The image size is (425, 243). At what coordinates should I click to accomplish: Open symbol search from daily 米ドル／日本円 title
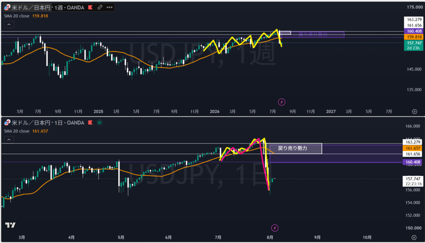click(32, 123)
